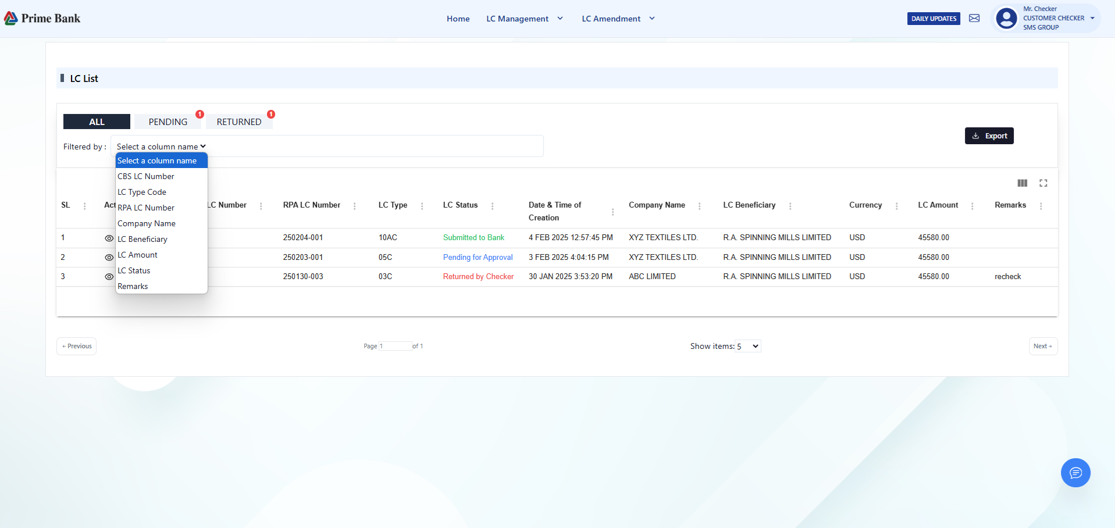
Task: Click date '30 JAN 2025 3:53:20 PM'
Action: [x=571, y=277]
